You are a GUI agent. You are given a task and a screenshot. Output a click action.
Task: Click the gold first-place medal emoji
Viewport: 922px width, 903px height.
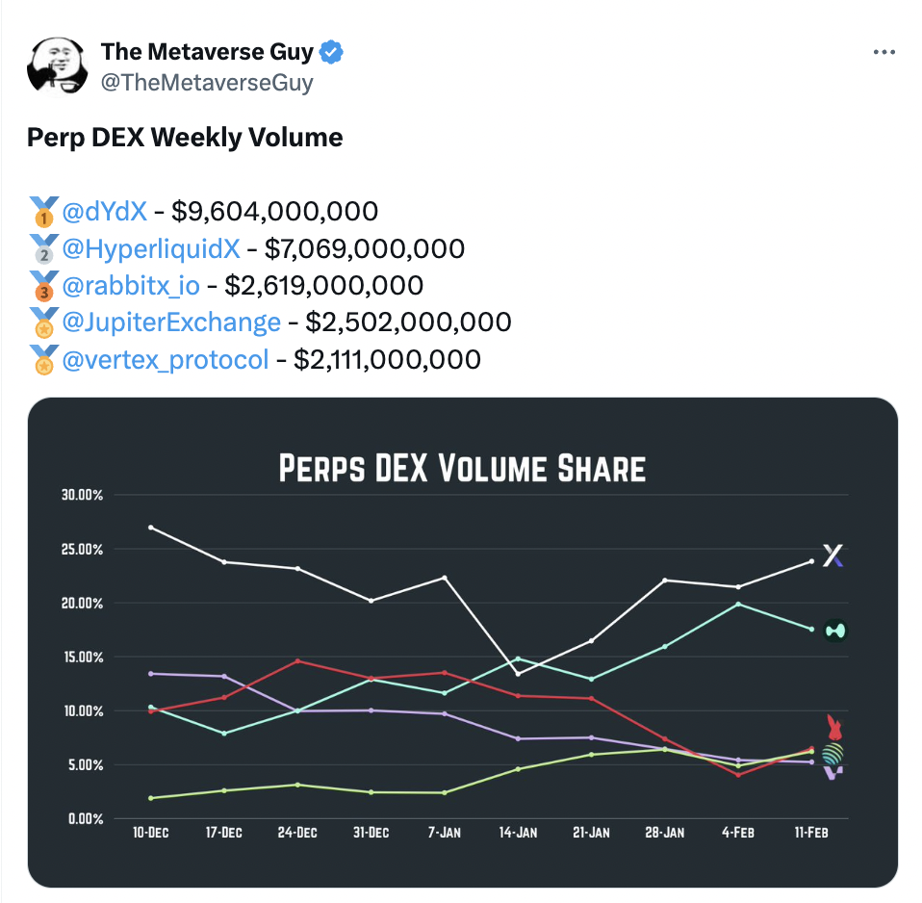tap(43, 212)
